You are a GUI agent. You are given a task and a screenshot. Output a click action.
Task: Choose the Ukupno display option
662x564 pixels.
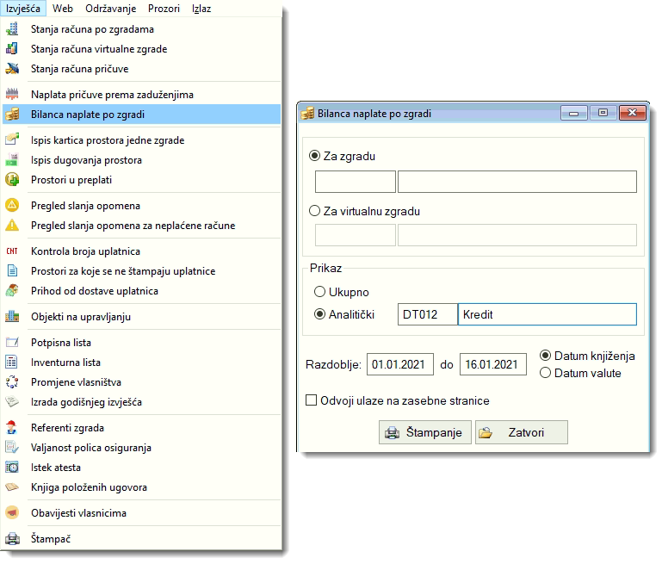tap(321, 292)
